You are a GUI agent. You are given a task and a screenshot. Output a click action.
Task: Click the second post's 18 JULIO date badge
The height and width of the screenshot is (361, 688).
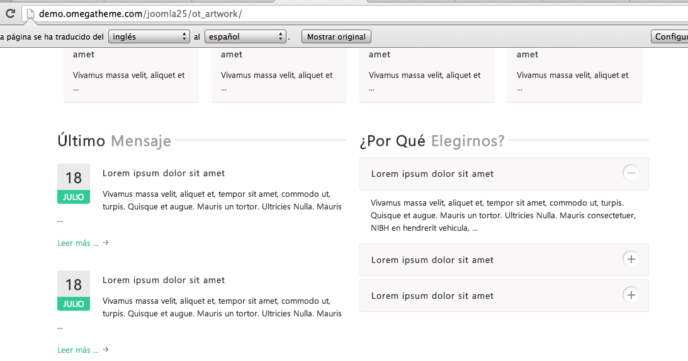[x=74, y=291]
